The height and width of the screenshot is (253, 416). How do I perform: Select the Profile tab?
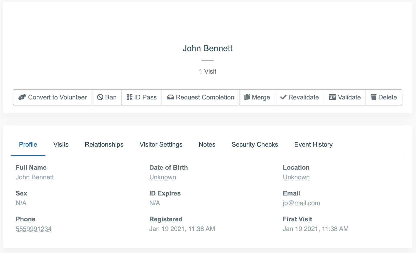pos(28,144)
